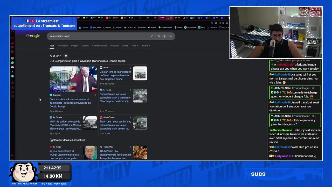The width and height of the screenshot is (332, 187).
Task: Open the Google logo homepage
Action: [33, 36]
